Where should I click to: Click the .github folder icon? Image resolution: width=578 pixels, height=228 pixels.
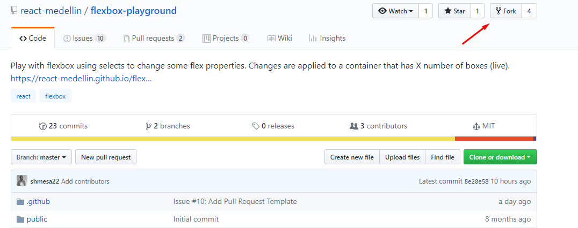pyautogui.click(x=20, y=202)
